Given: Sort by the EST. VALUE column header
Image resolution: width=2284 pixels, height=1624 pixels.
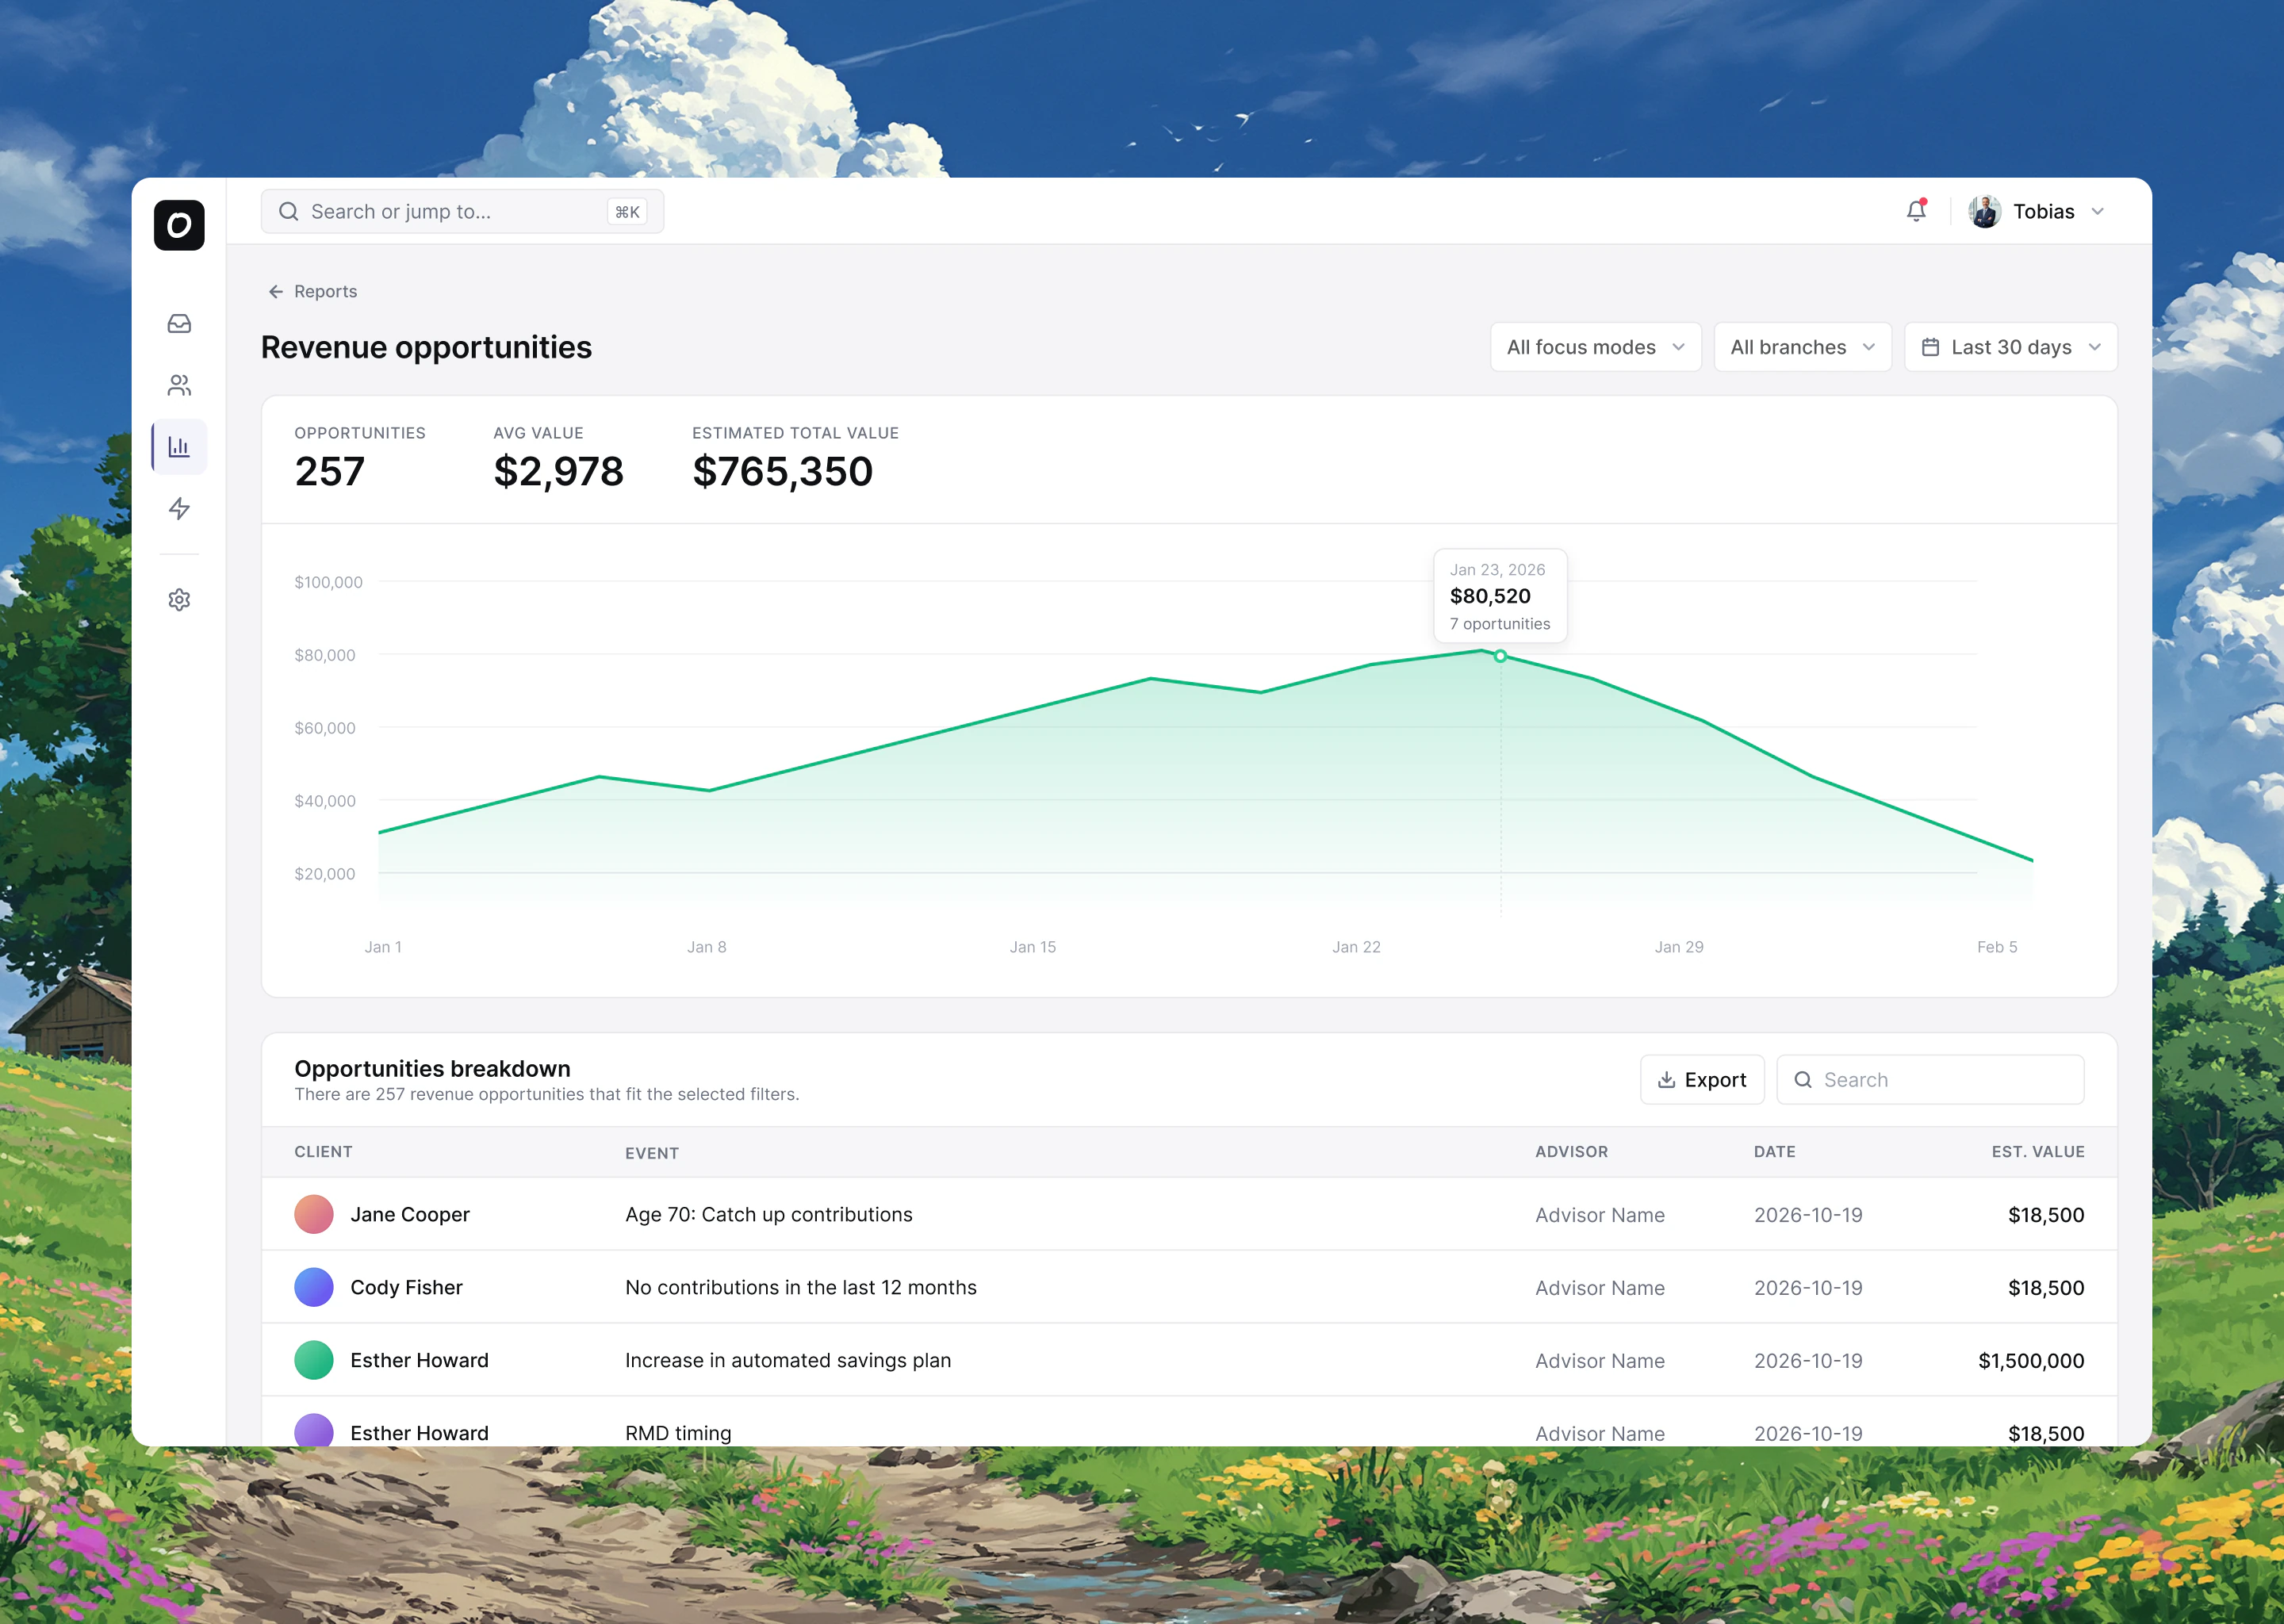Looking at the screenshot, I should 2038,1152.
